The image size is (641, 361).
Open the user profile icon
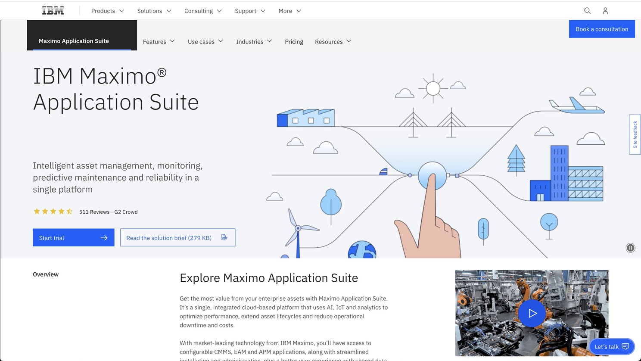click(x=605, y=11)
